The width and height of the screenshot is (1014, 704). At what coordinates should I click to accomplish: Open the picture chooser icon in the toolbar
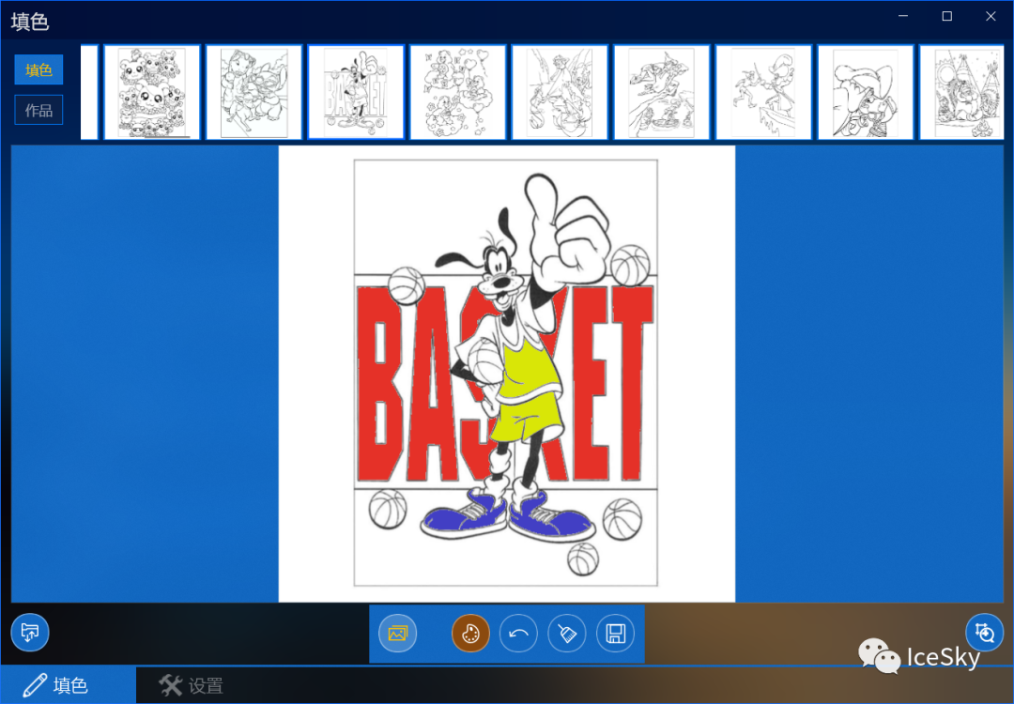[397, 634]
